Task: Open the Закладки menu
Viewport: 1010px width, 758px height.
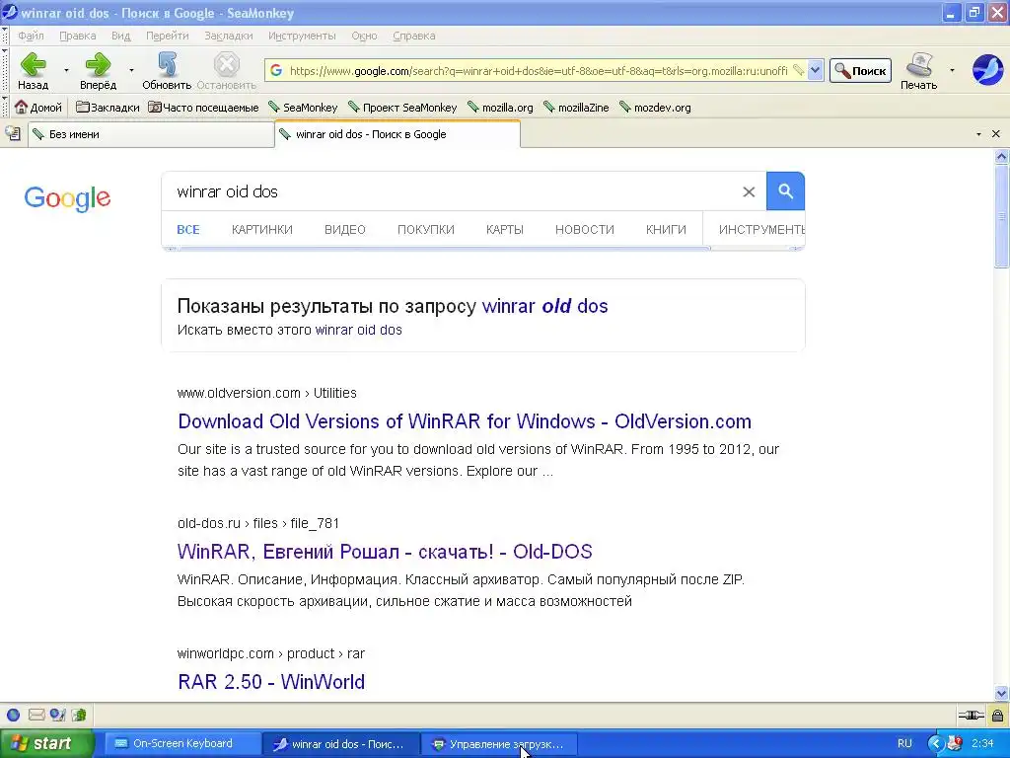Action: coord(229,36)
